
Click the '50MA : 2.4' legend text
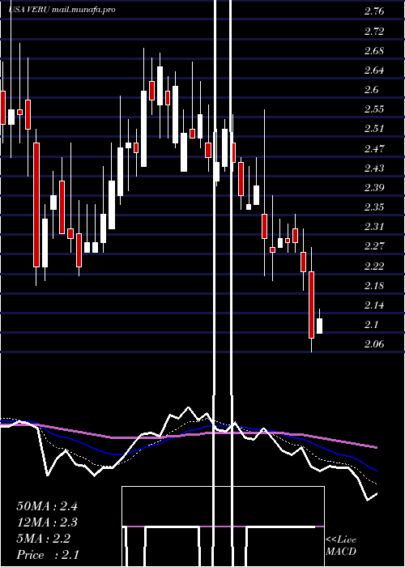pyautogui.click(x=47, y=506)
